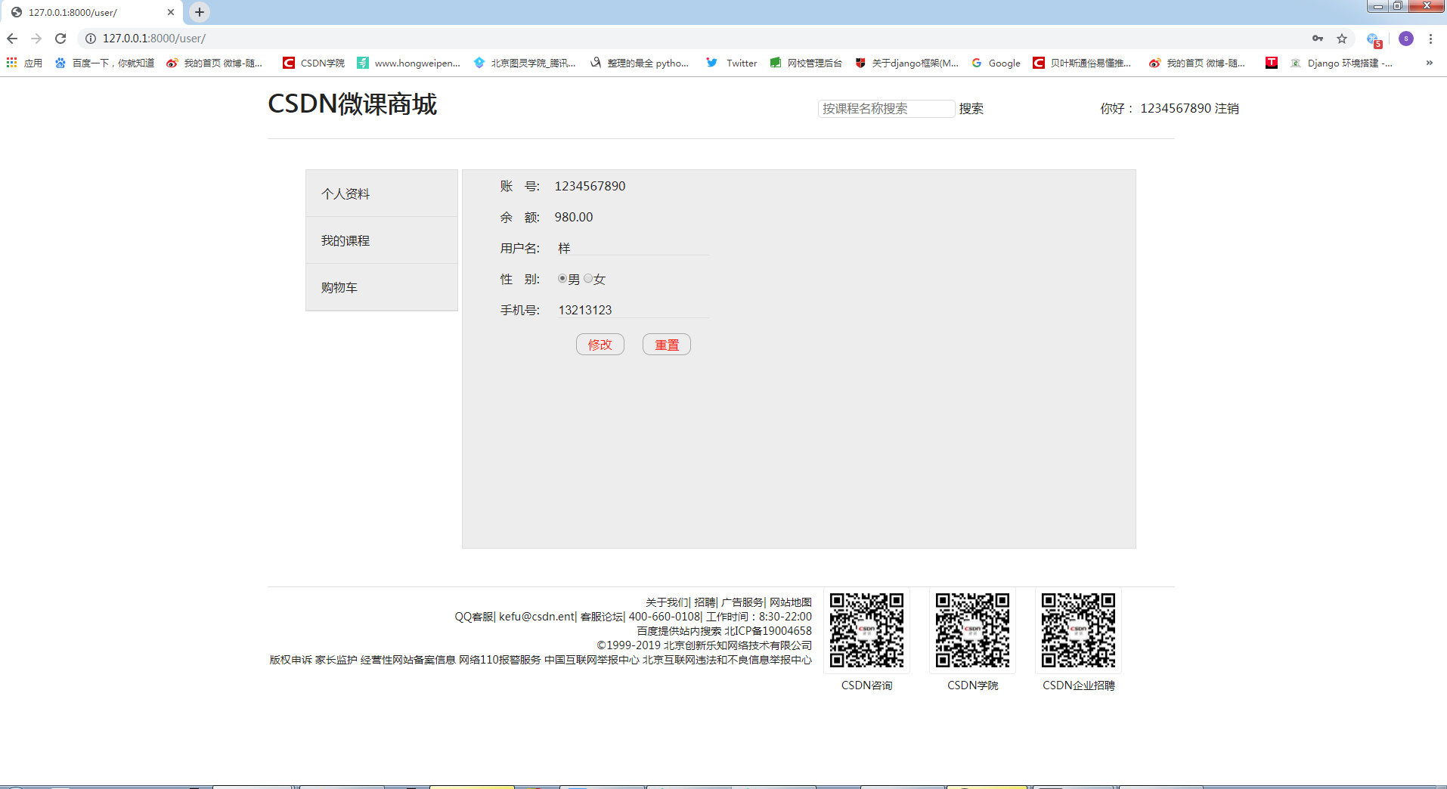The height and width of the screenshot is (789, 1447).
Task: Click the kefu@csdn.ent footer text
Action: tap(537, 617)
